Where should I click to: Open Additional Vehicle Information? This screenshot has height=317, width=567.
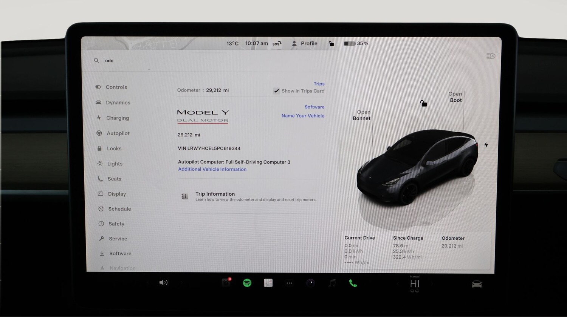[212, 169]
